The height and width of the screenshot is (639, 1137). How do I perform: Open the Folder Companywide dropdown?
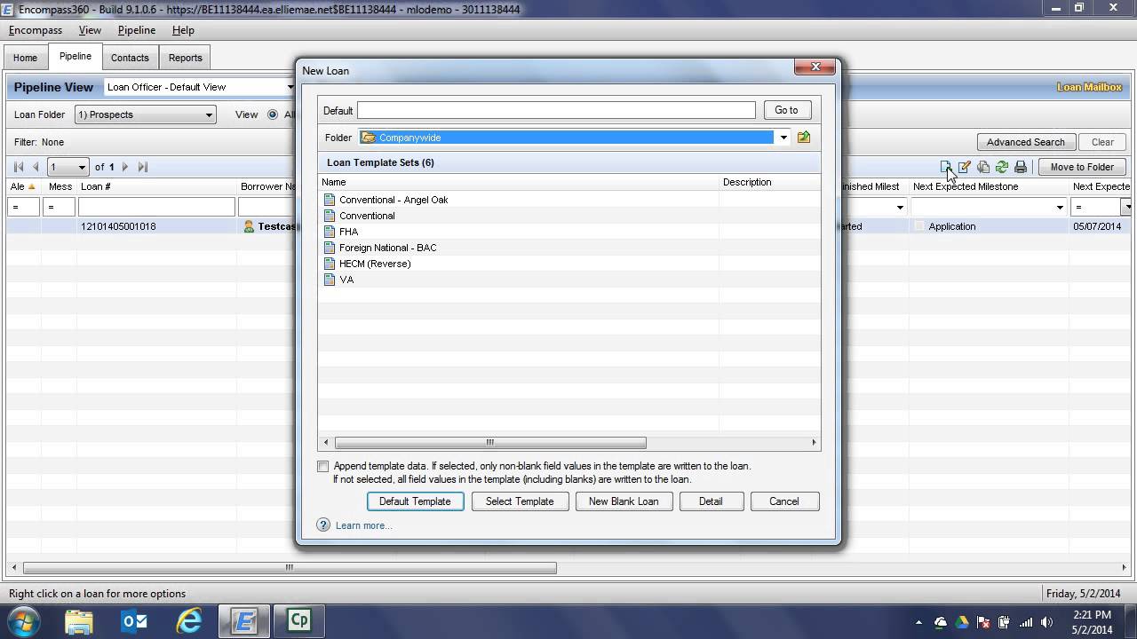783,138
